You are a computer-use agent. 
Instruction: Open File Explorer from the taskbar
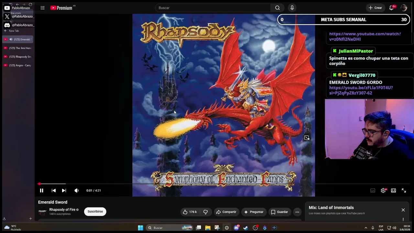point(208,228)
